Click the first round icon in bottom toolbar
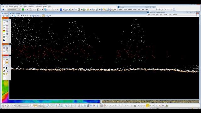This screenshot has height=113, width=201. [x=3, y=105]
